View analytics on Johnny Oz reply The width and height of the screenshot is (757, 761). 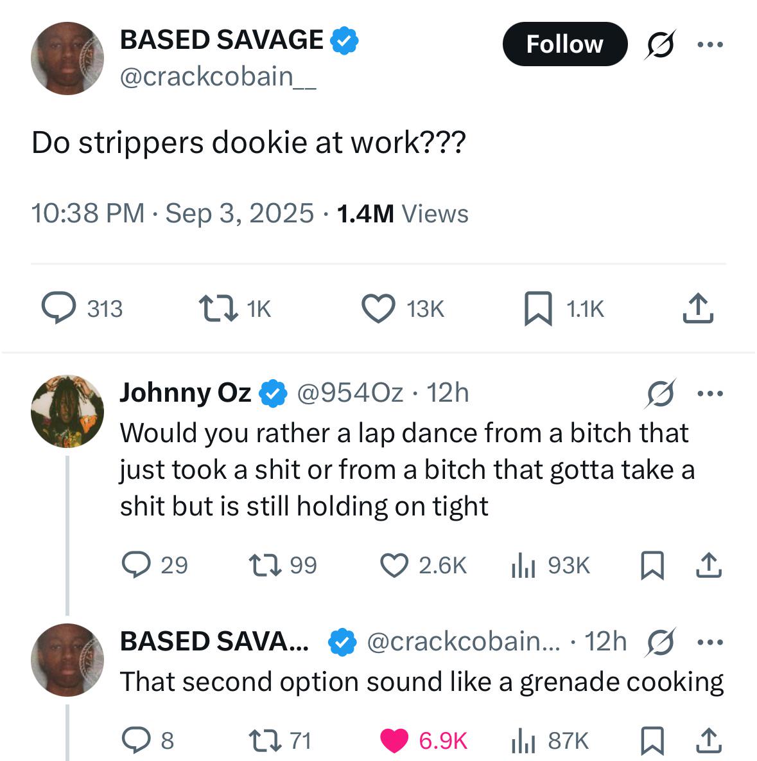[x=523, y=565]
